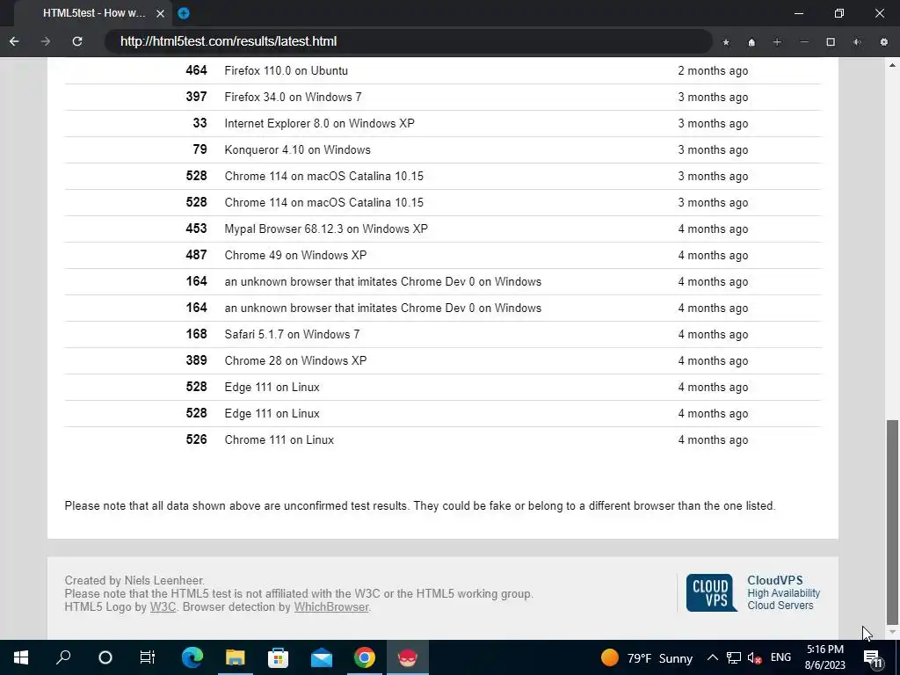The height and width of the screenshot is (675, 900).
Task: Open Mail app from taskbar
Action: 322,657
